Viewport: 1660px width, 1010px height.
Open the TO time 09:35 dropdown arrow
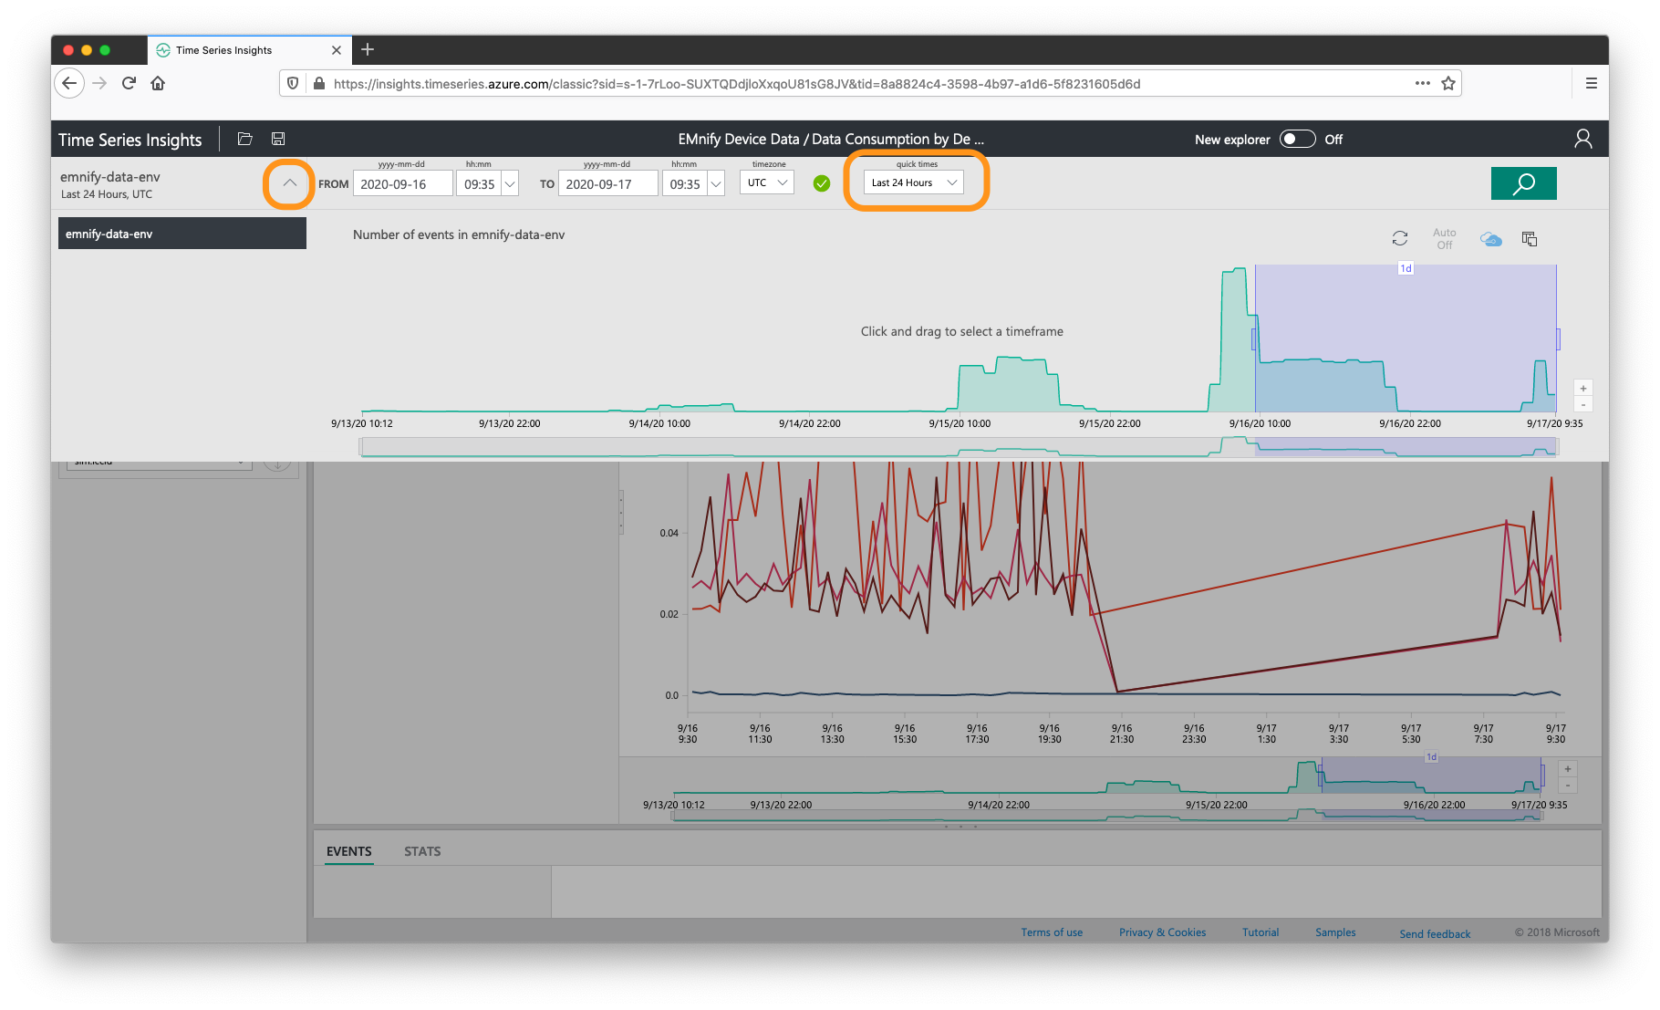pyautogui.click(x=716, y=183)
